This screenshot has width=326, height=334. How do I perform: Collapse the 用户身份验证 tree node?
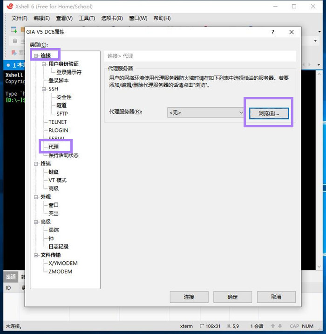pos(44,64)
